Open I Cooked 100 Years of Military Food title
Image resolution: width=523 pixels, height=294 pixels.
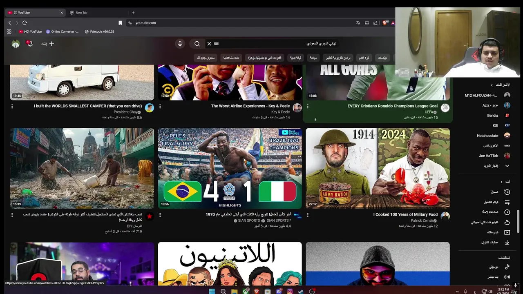(x=405, y=214)
